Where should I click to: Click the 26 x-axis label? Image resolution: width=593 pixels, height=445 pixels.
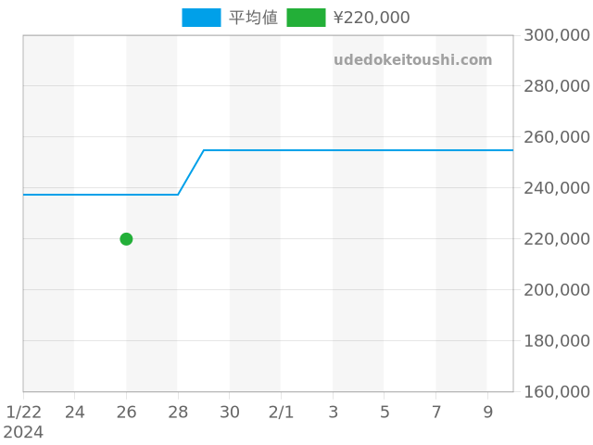click(126, 413)
